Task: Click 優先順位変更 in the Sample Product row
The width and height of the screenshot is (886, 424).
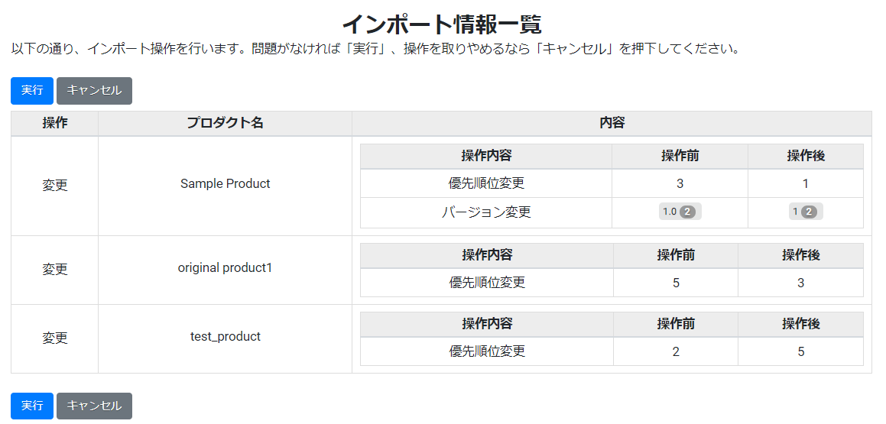Action: pos(486,183)
